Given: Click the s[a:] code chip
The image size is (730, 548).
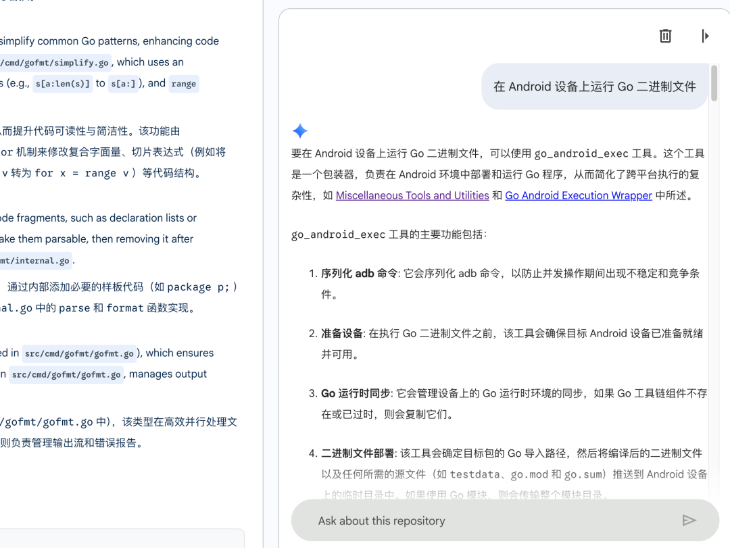Looking at the screenshot, I should [x=123, y=83].
